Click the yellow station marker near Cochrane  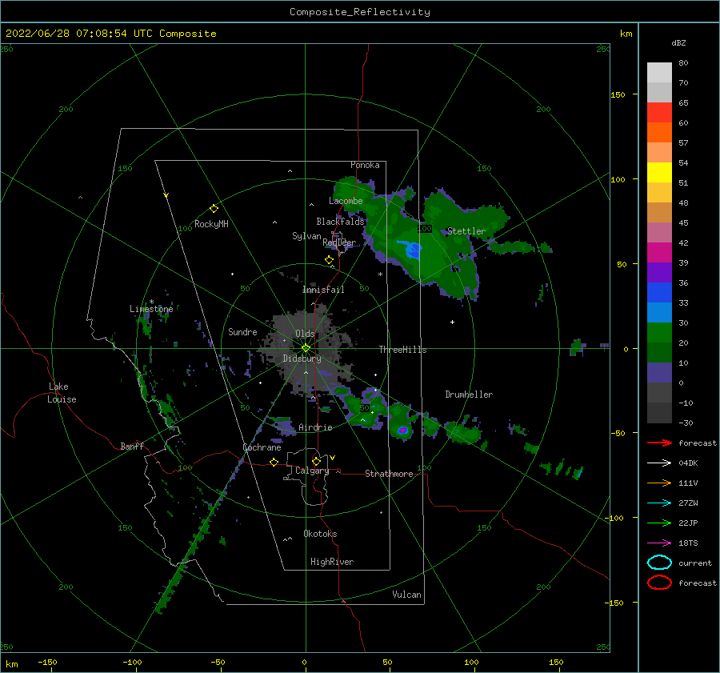pos(274,463)
